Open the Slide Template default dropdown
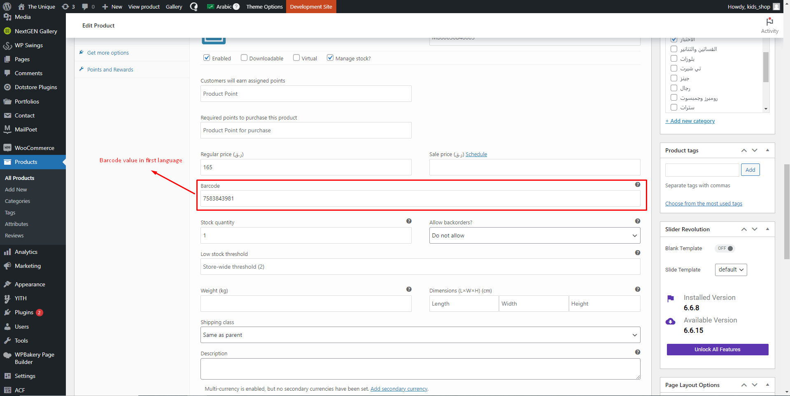This screenshot has width=790, height=396. pyautogui.click(x=731, y=270)
